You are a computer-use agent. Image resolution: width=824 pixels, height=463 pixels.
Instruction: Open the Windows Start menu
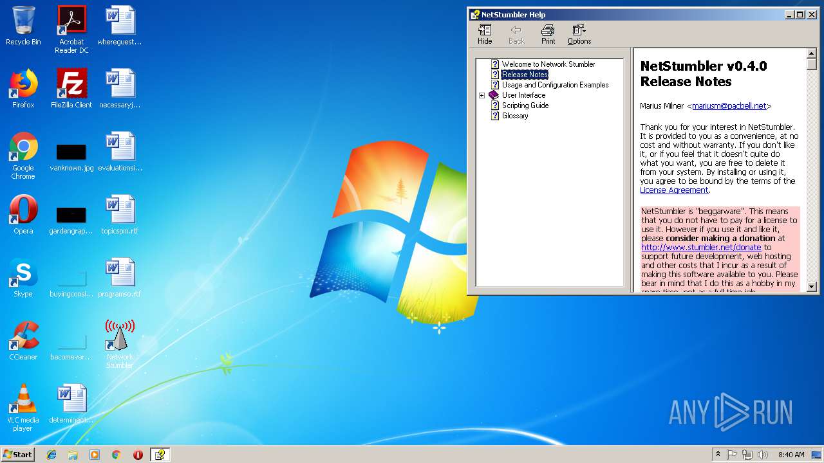pyautogui.click(x=18, y=454)
